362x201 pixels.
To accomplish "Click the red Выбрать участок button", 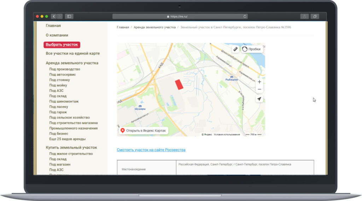I will (x=62, y=45).
